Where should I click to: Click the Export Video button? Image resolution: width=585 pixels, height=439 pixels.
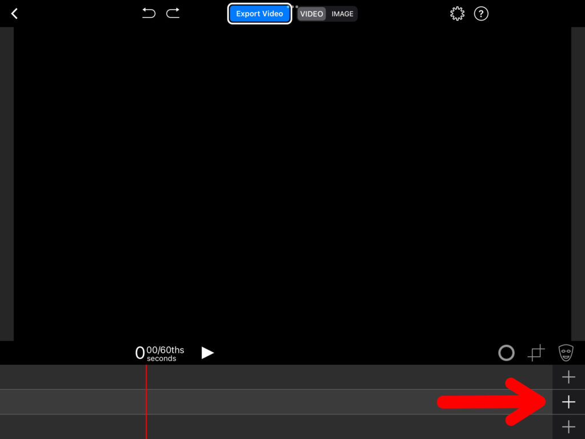tap(260, 14)
